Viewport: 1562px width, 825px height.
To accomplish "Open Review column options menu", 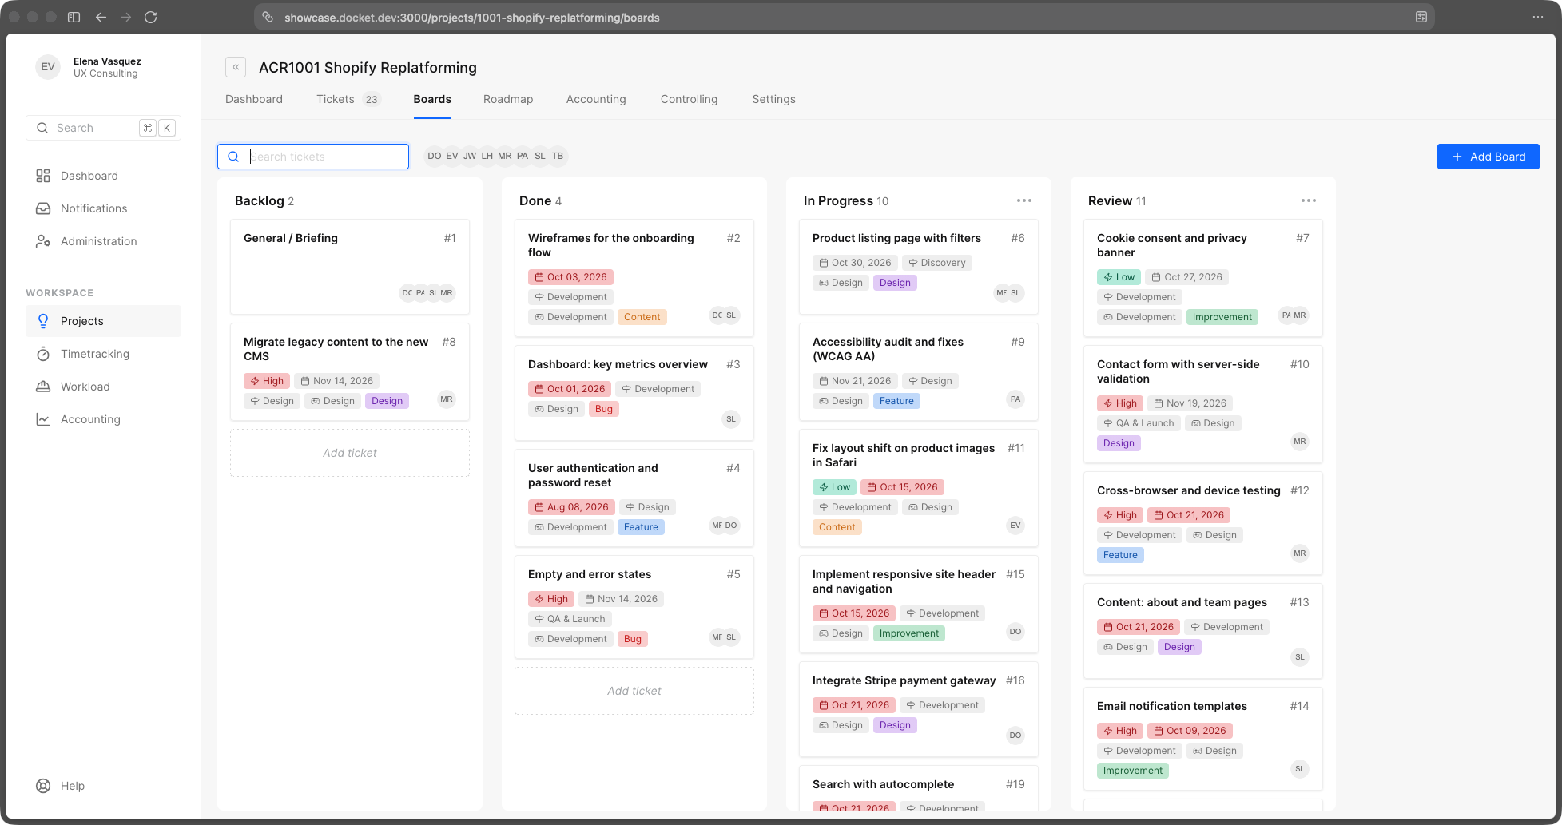I will pyautogui.click(x=1309, y=200).
